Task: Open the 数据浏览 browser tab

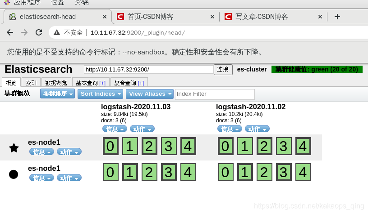Action: (x=56, y=83)
